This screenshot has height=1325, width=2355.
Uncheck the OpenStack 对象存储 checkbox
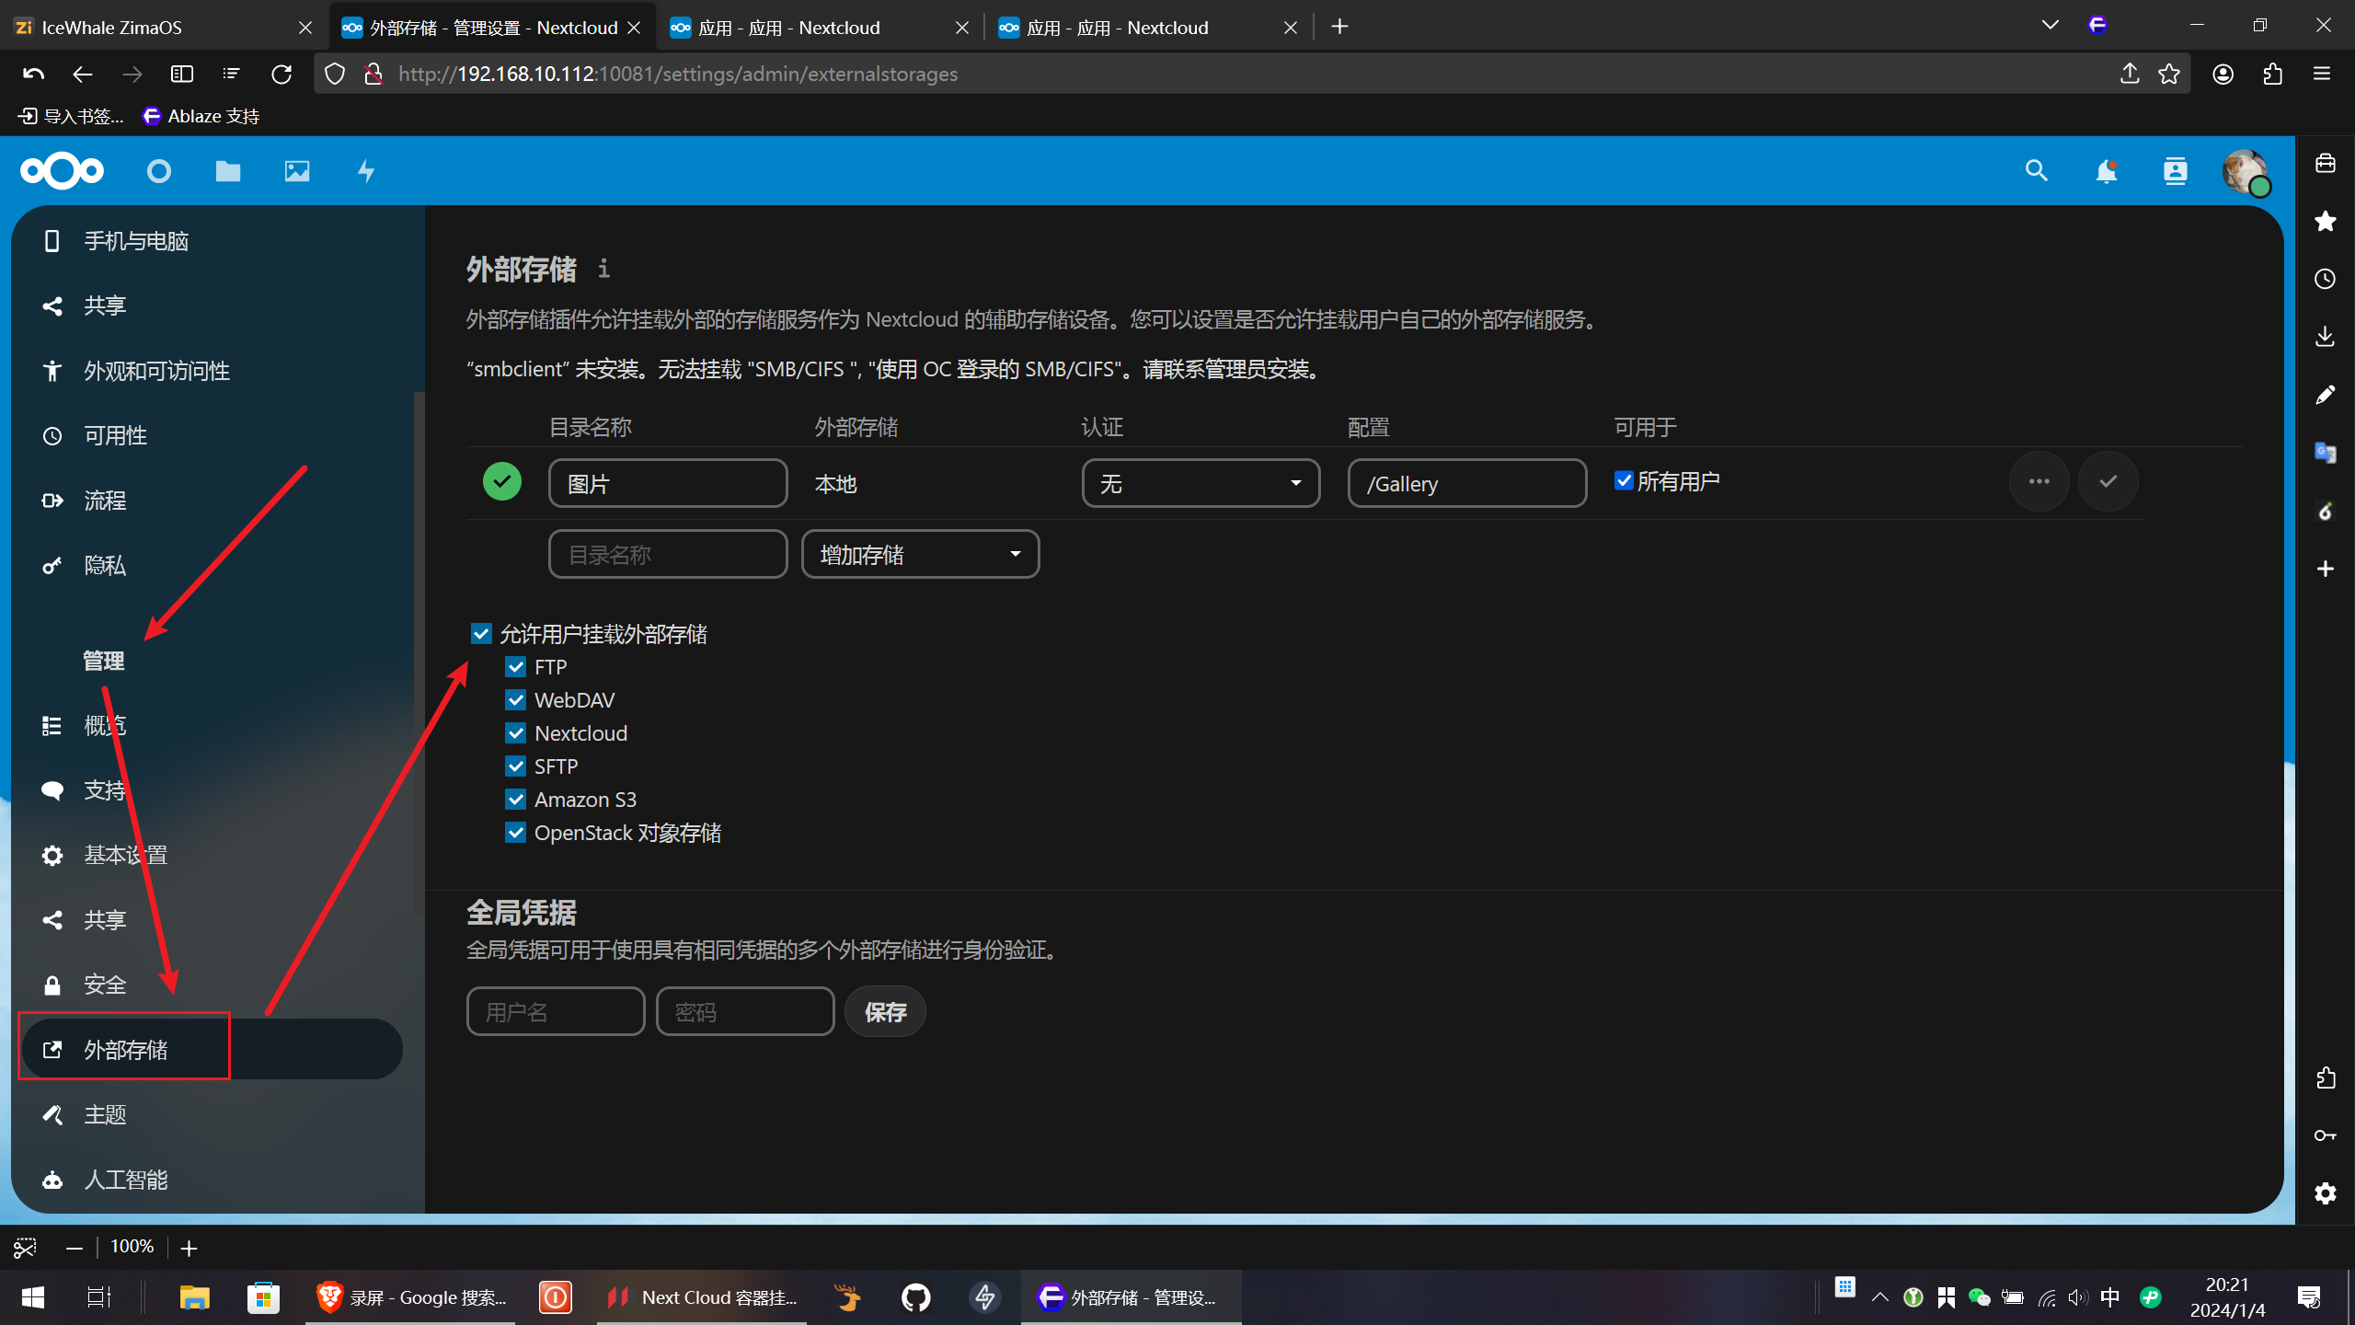point(516,833)
